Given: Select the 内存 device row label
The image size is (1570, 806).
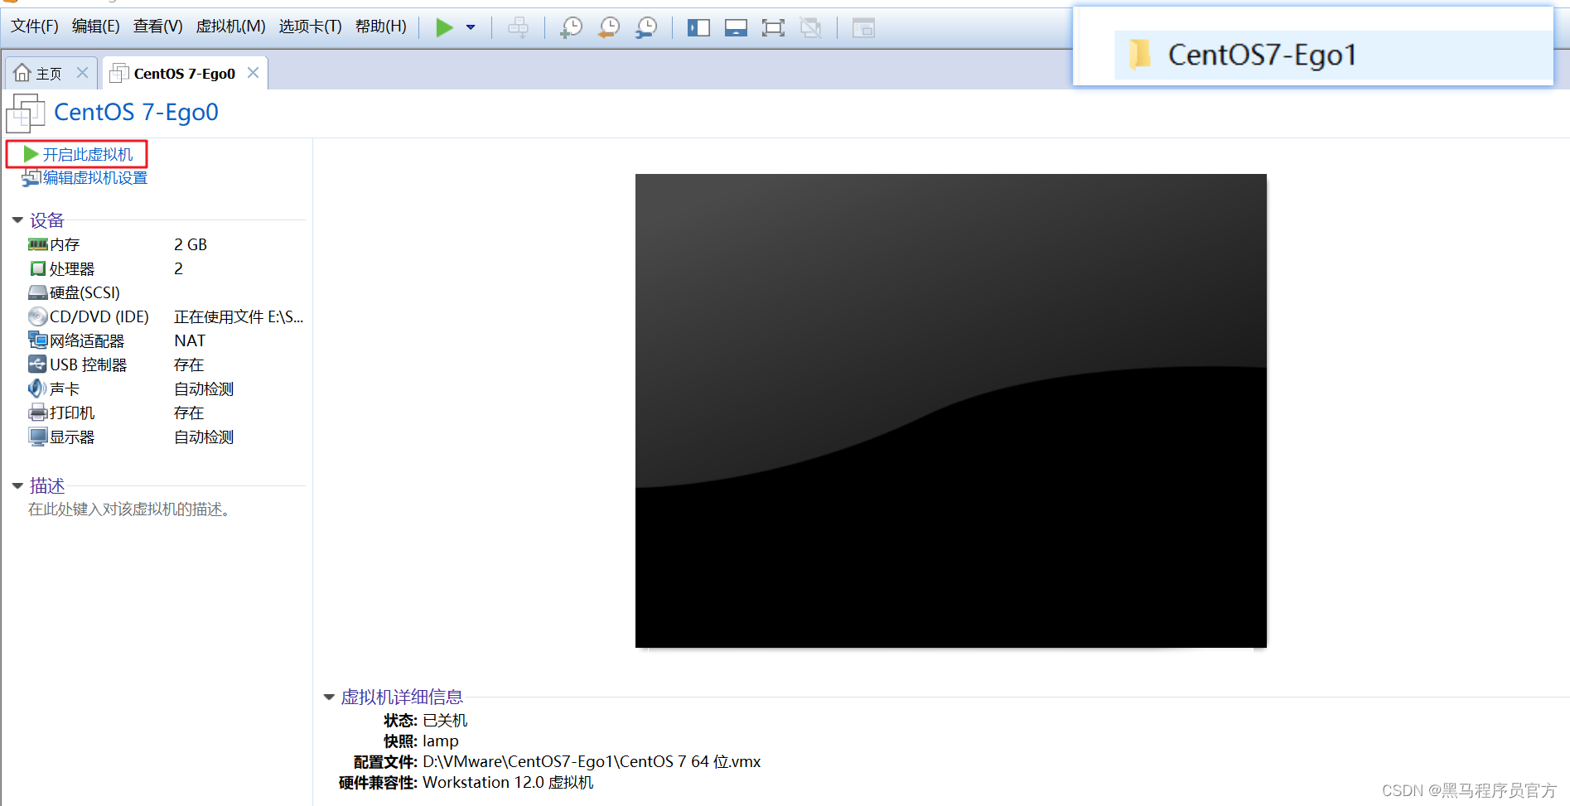Looking at the screenshot, I should click(x=65, y=244).
